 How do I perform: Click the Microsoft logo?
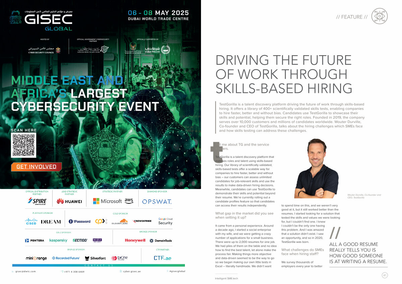pos(107,201)
